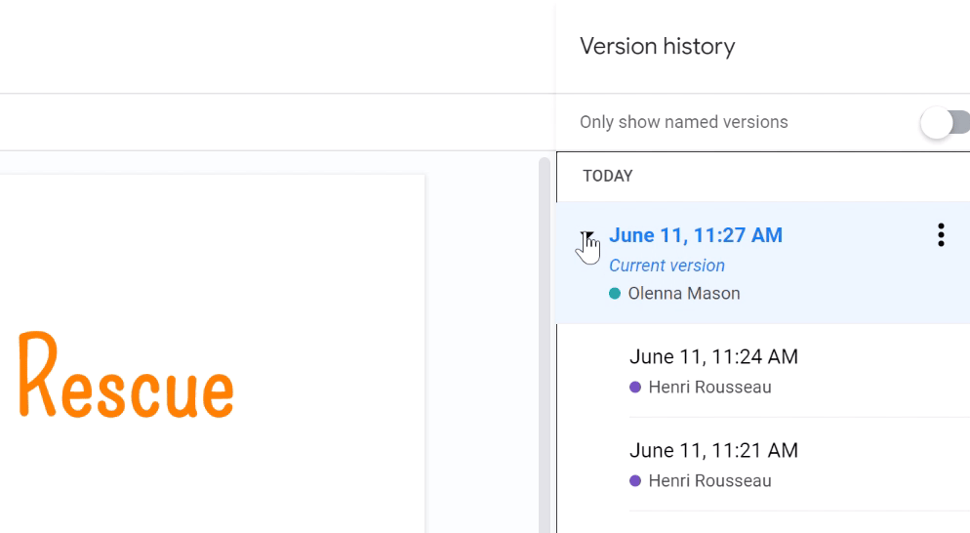This screenshot has width=970, height=533.
Task: Open the three-dot more actions menu
Action: 941,235
